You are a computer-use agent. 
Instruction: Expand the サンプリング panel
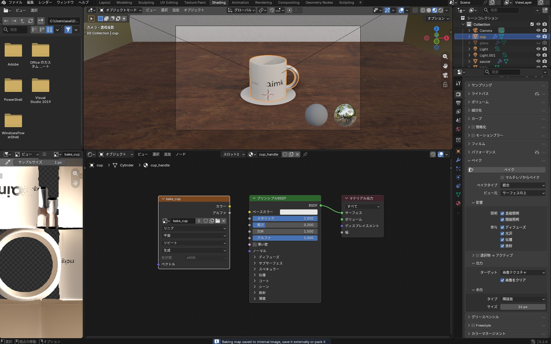506,85
